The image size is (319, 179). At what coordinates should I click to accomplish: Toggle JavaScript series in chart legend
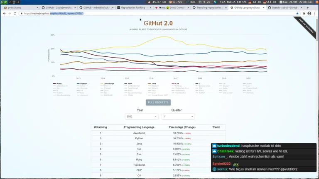[x=108, y=84]
